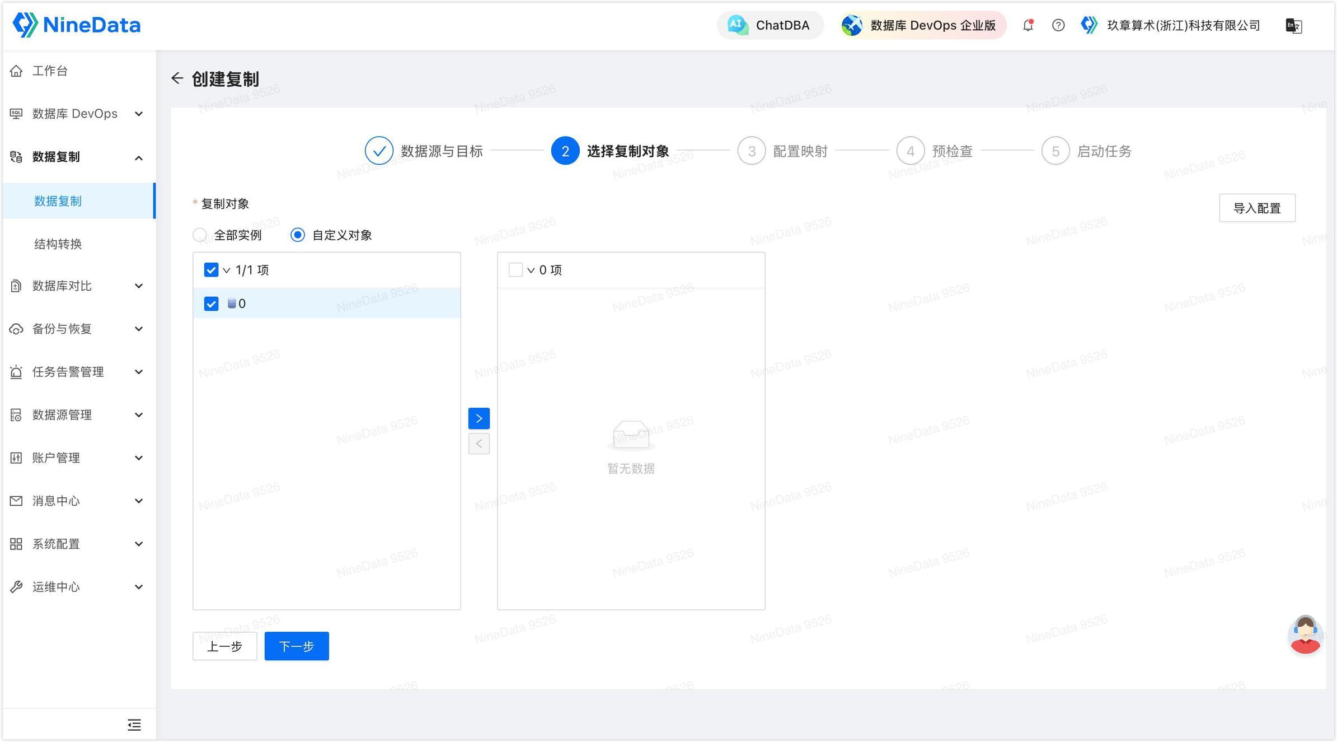Click the 账户管理 sidebar icon
The width and height of the screenshot is (1337, 742).
[x=16, y=458]
